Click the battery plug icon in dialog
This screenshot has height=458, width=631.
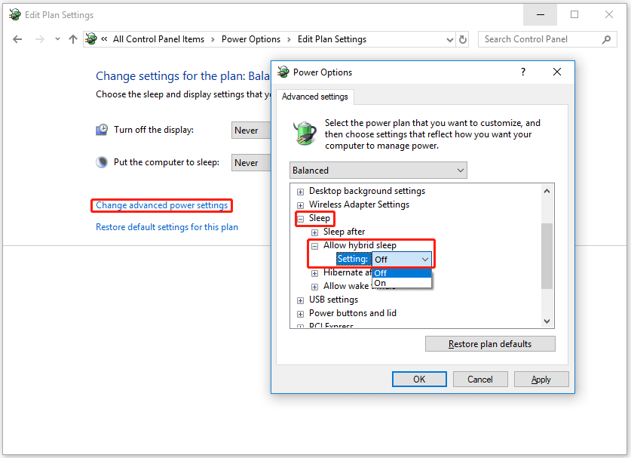305,133
